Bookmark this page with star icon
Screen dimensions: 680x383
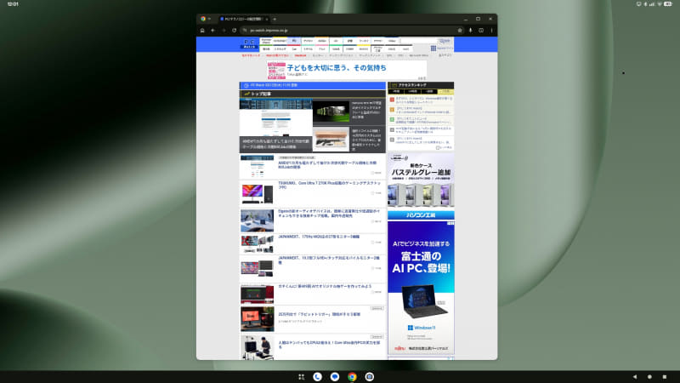pyautogui.click(x=460, y=31)
